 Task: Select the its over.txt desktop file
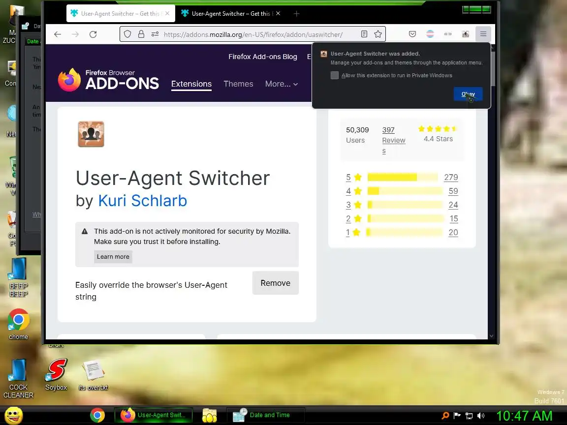(93, 375)
